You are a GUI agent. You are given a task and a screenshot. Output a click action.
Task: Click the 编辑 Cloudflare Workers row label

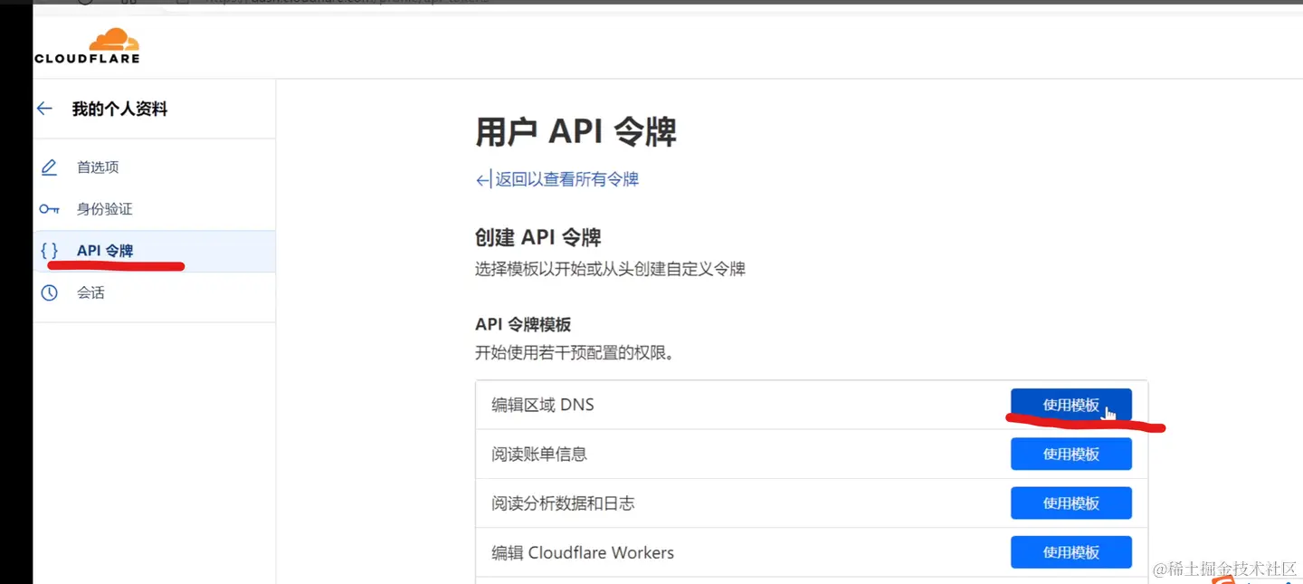tap(583, 552)
